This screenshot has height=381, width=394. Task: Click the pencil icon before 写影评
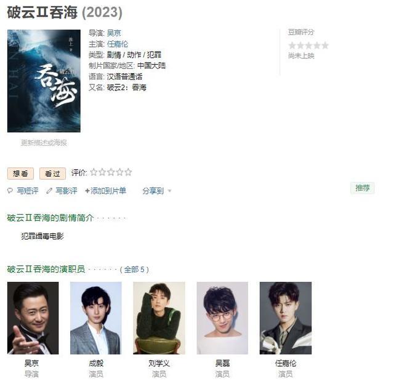click(49, 191)
